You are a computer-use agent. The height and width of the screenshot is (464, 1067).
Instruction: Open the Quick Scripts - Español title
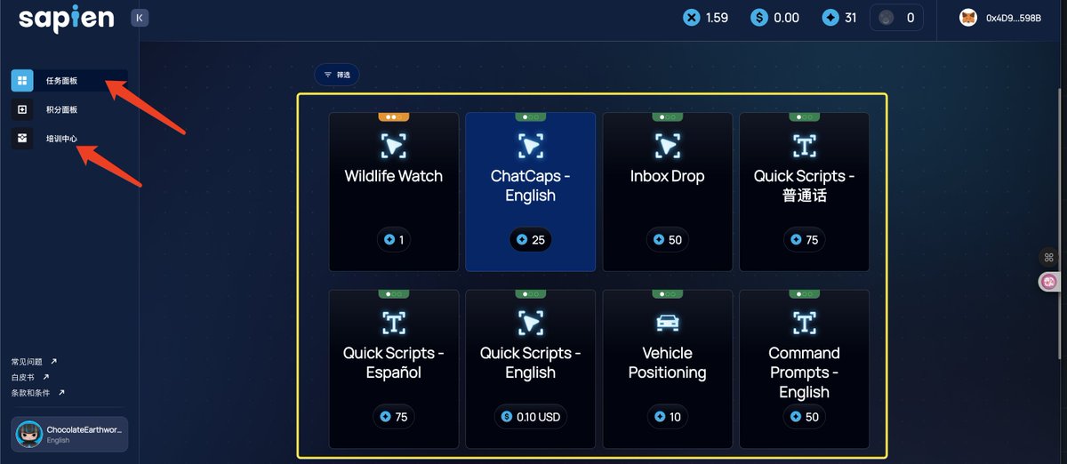[394, 363]
